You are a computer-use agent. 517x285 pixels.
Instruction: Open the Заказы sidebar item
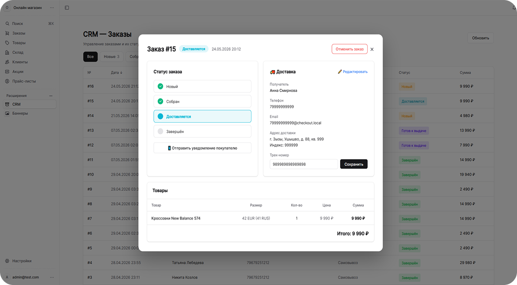[x=30, y=33]
